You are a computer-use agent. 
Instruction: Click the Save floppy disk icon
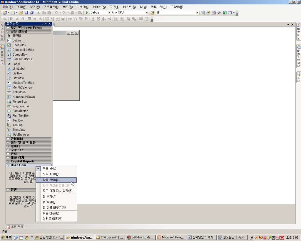26,13
